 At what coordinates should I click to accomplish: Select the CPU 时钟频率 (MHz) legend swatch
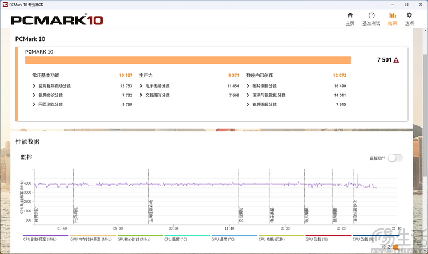(x=46, y=235)
